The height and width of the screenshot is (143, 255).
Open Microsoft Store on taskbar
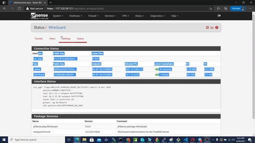click(92, 139)
